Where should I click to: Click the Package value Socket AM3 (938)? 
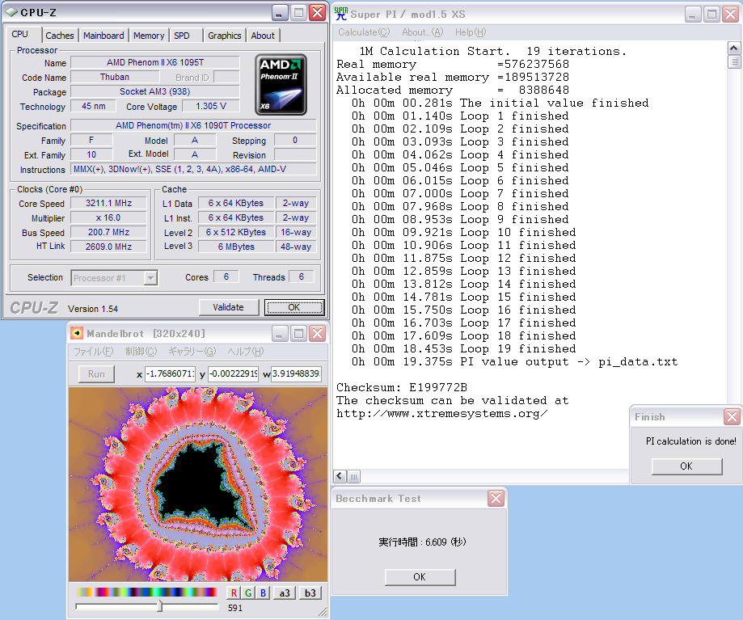155,92
